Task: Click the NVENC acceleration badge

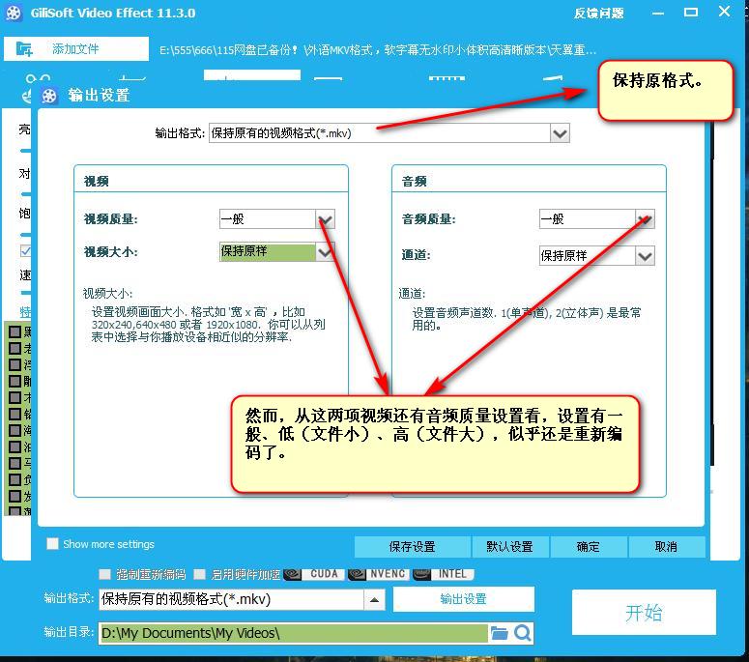Action: pos(378,574)
